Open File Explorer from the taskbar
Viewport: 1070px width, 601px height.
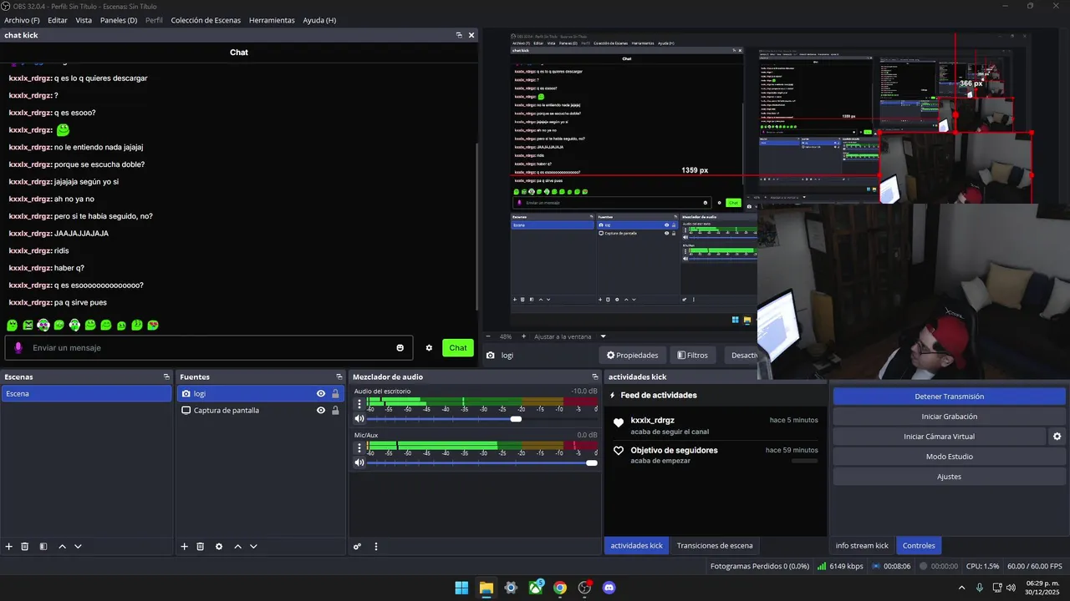486,588
